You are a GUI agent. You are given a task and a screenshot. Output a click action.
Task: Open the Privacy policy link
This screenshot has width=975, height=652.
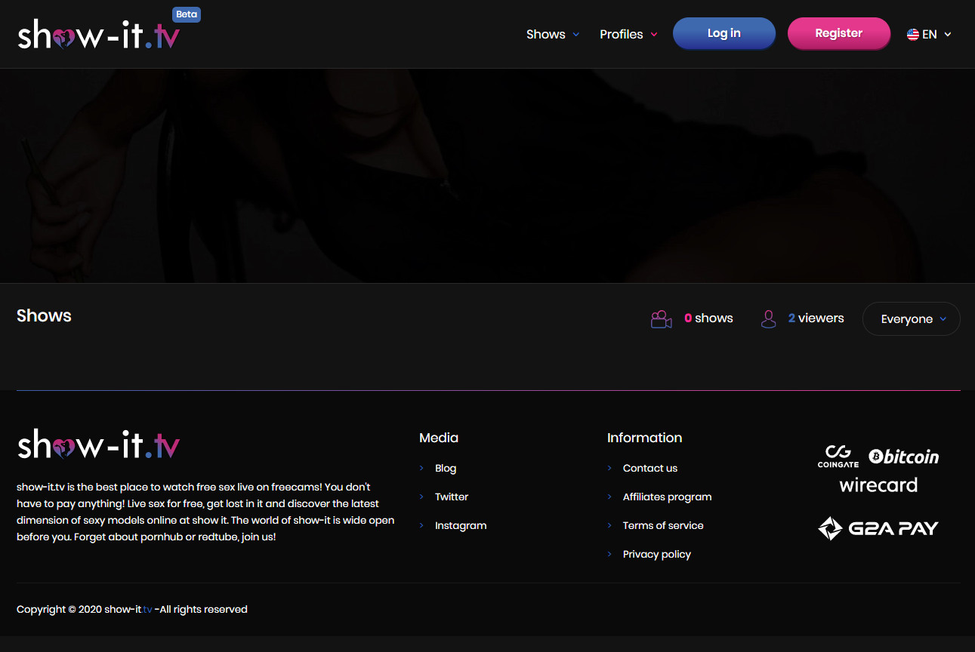657,555
